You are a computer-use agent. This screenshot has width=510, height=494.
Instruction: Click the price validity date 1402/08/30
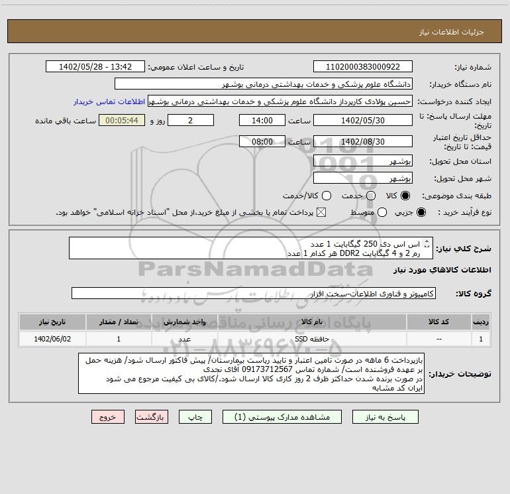click(363, 141)
